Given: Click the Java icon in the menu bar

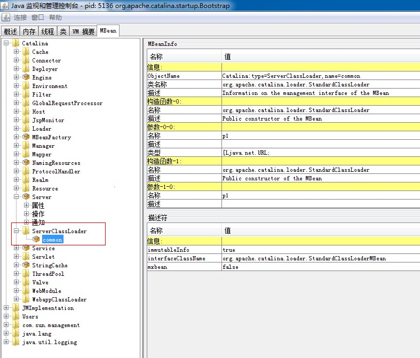Looking at the screenshot, I should (6, 17).
